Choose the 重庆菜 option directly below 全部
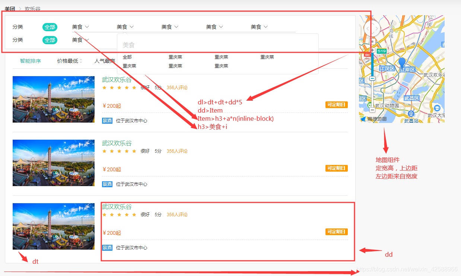Image resolution: width=461 pixels, height=276 pixels. click(130, 66)
